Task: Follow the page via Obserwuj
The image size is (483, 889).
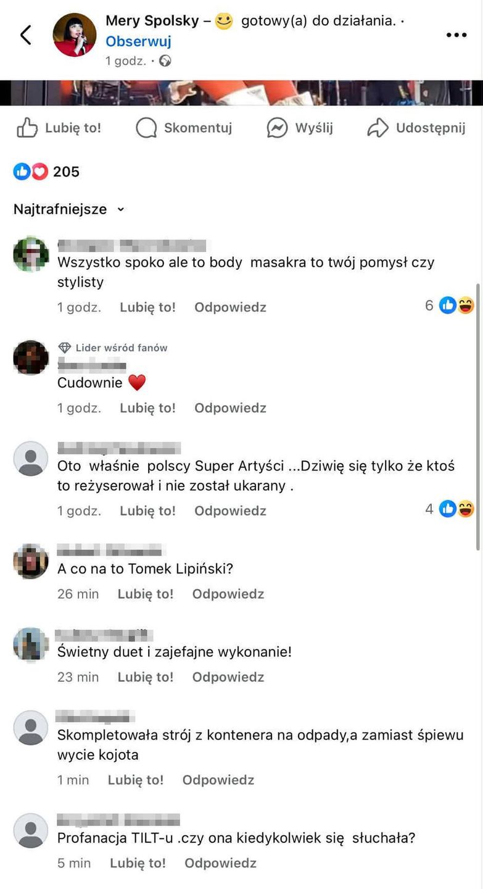Action: tap(138, 41)
